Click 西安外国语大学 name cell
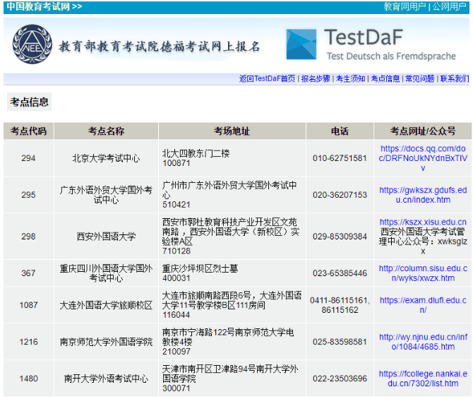 pos(106,237)
